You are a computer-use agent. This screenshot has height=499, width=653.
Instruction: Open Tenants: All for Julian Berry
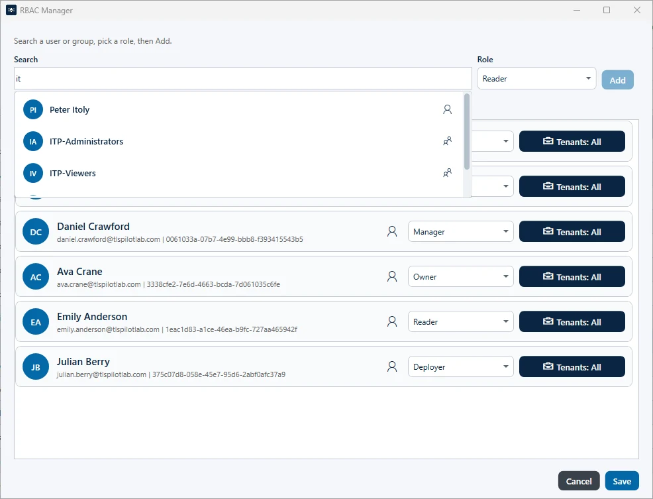[x=572, y=366]
